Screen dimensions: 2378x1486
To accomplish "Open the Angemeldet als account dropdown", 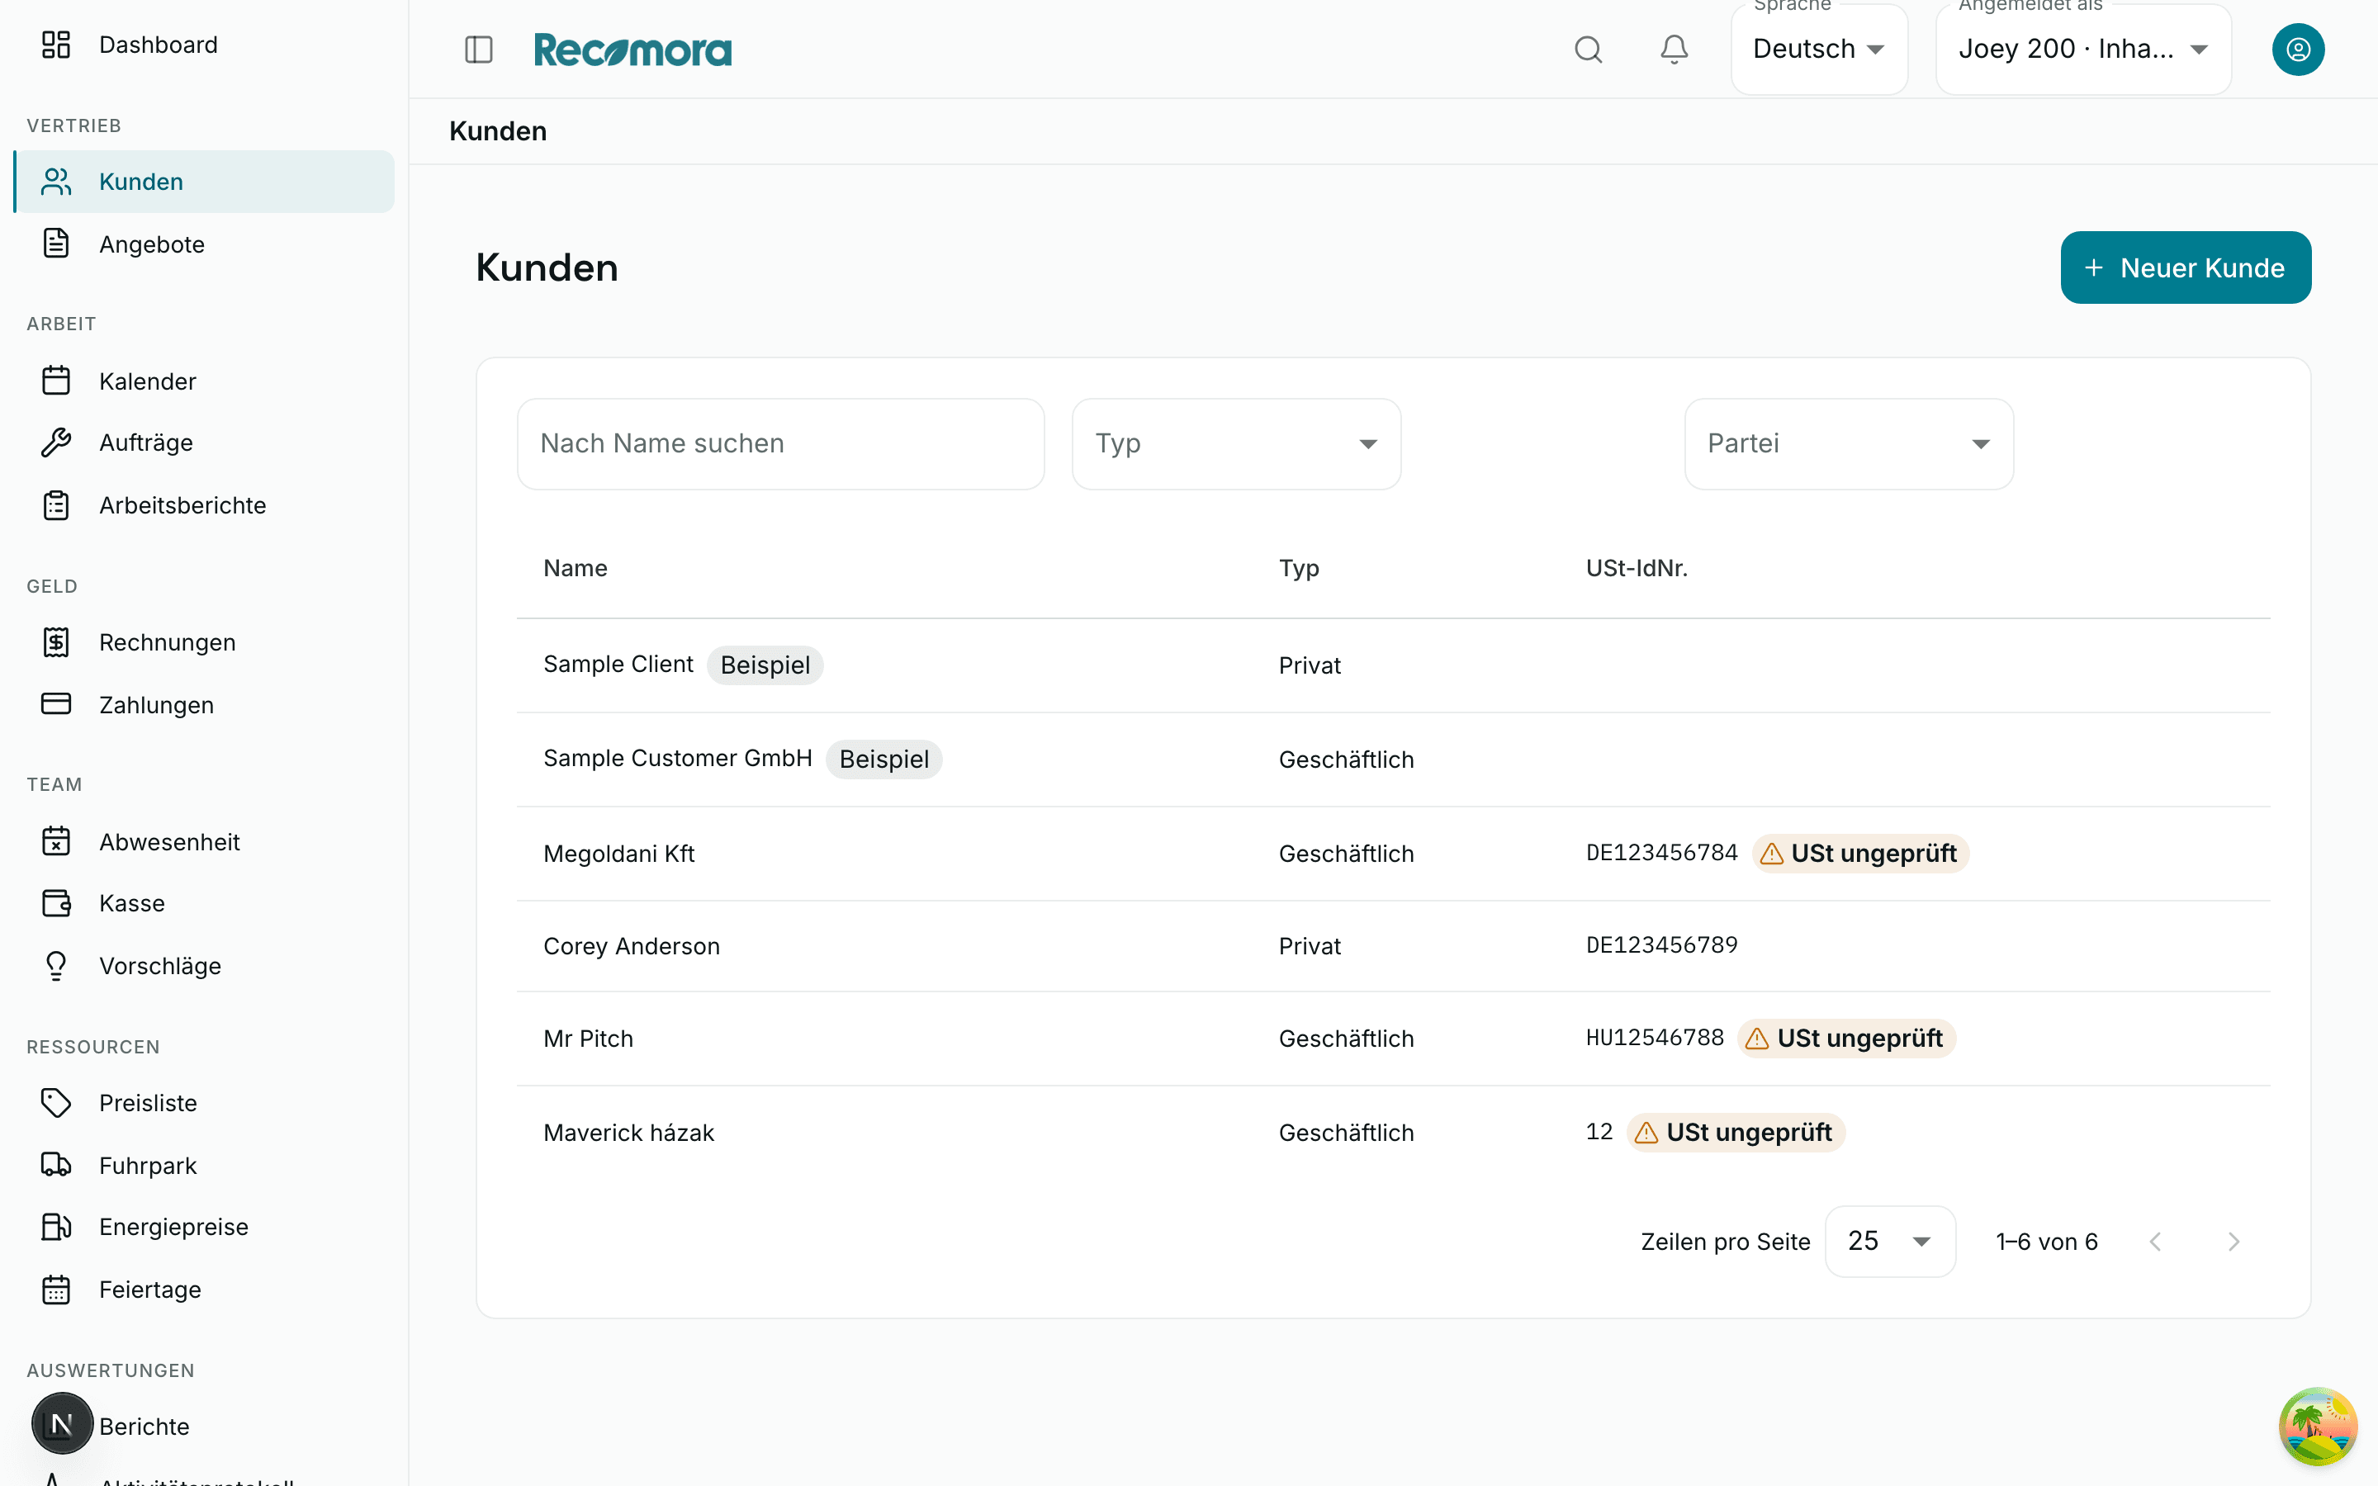I will (2083, 50).
